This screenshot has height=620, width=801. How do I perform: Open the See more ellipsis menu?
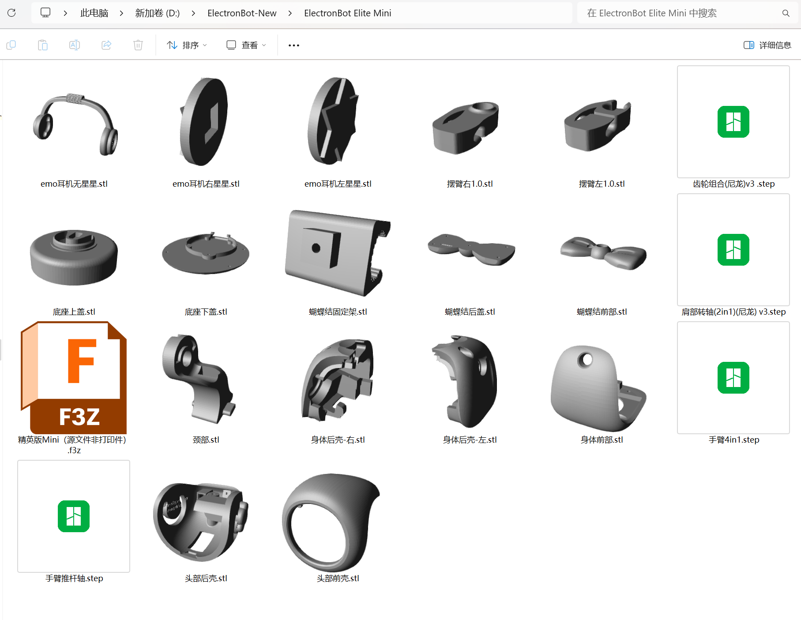point(294,45)
